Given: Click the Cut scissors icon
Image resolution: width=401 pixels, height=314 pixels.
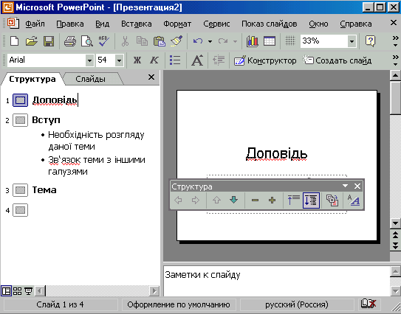Looking at the screenshot, I should tap(125, 41).
